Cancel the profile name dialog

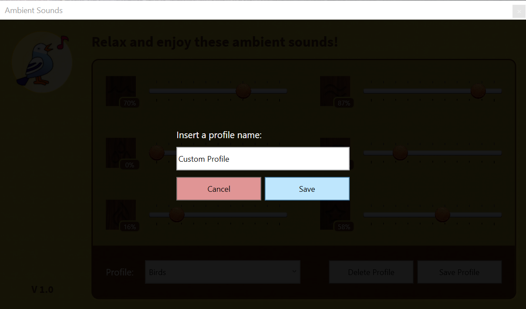[219, 189]
